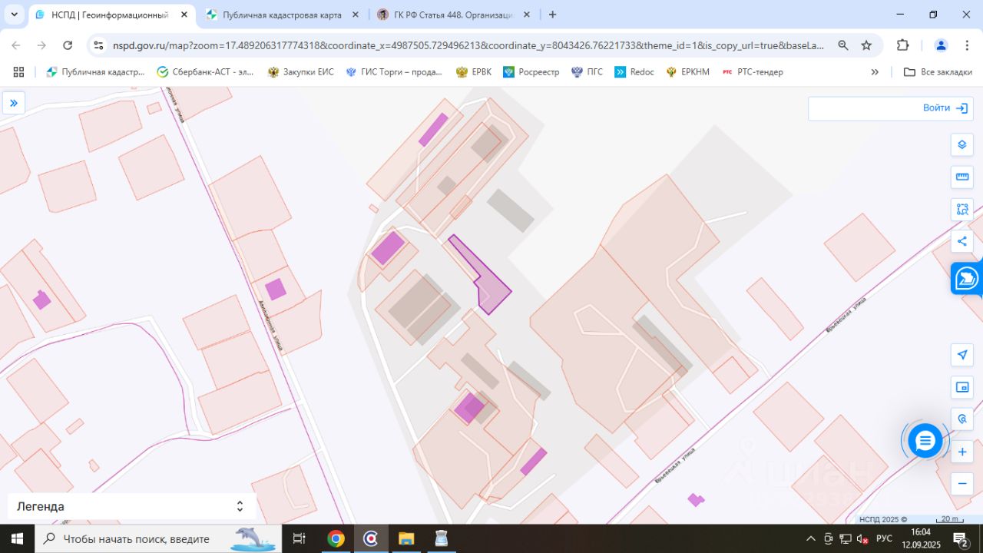Locate my position on the map
Image resolution: width=983 pixels, height=553 pixels.
pyautogui.click(x=962, y=355)
